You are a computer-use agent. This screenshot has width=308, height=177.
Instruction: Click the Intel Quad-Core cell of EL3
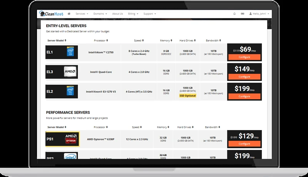pos(101,72)
